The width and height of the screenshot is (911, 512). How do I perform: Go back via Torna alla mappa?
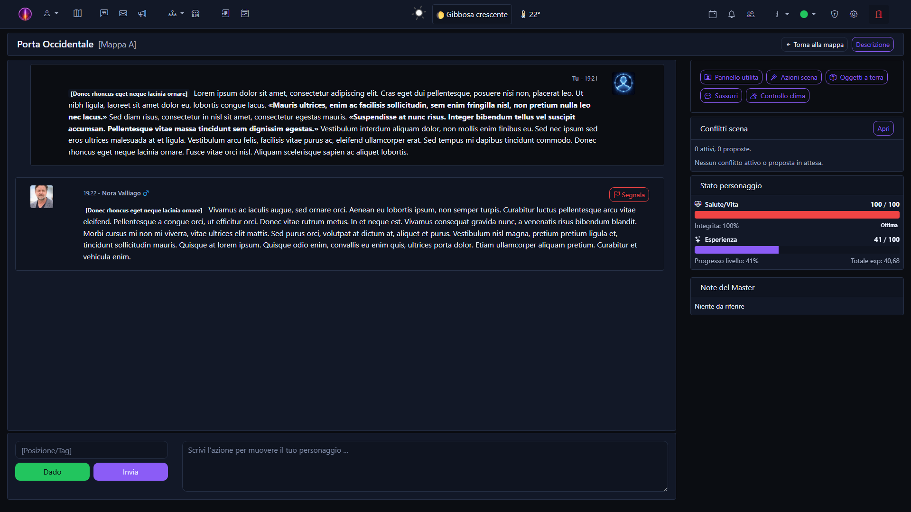pyautogui.click(x=814, y=45)
